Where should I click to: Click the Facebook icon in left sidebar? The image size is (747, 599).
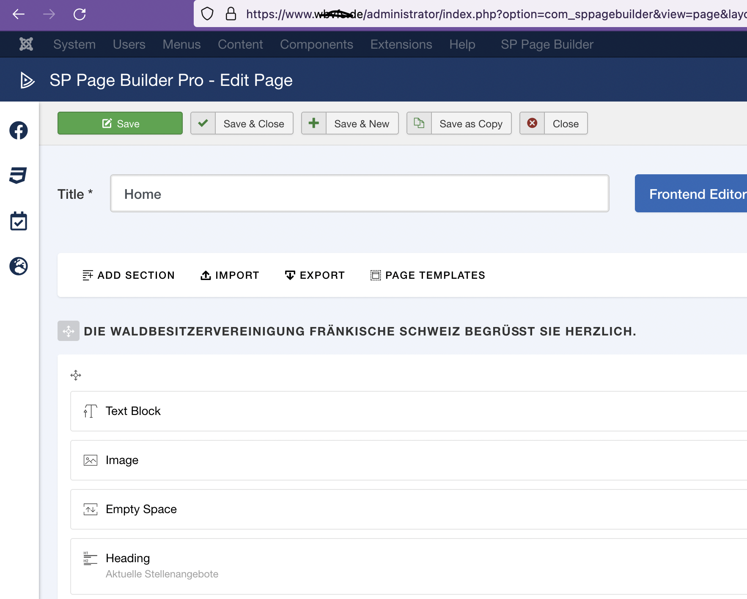(x=19, y=130)
